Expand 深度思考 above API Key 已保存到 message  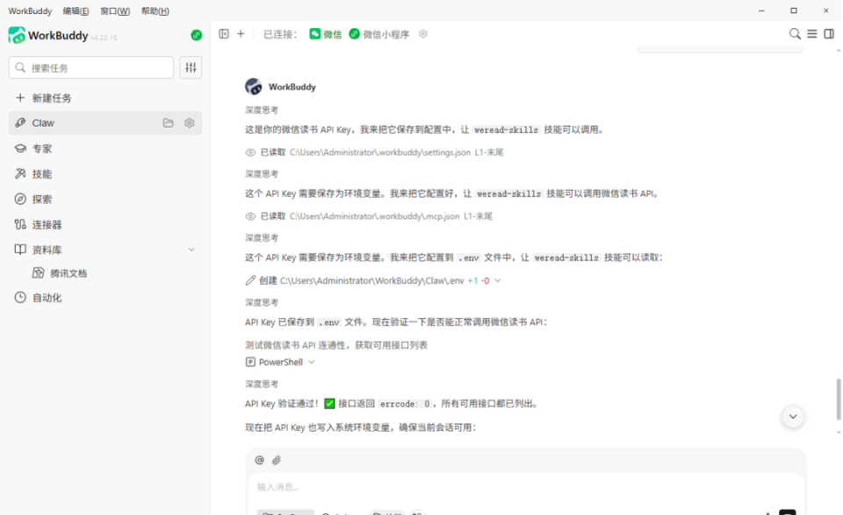coord(262,302)
